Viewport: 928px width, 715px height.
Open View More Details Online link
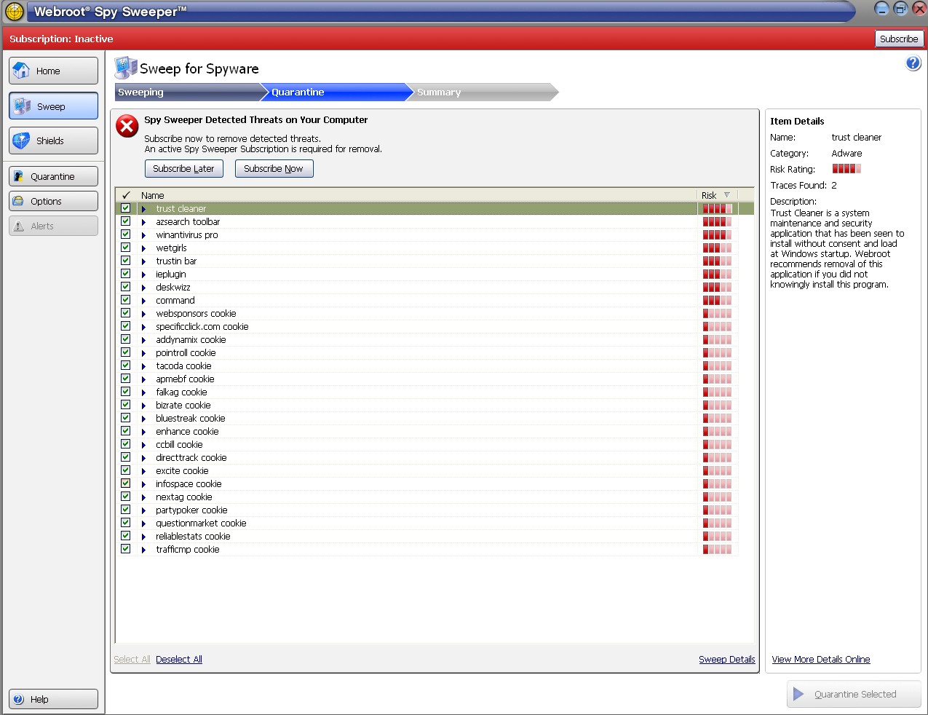[821, 660]
